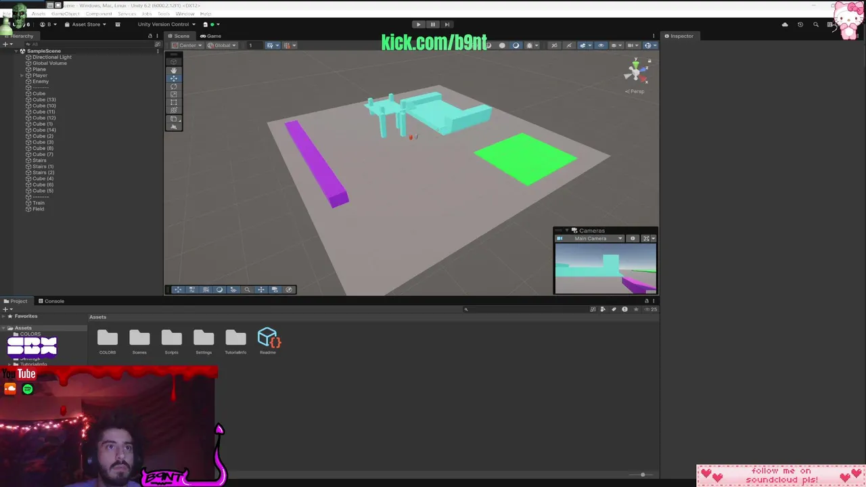
Task: Switch to the Game tab
Action: pos(210,36)
